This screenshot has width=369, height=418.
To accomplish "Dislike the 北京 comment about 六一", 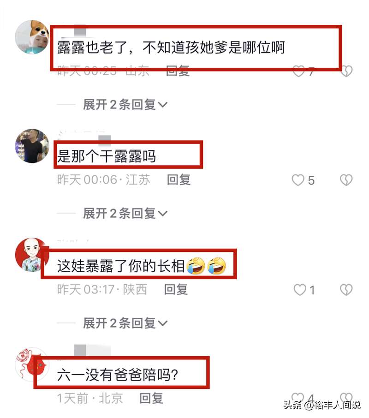I will pyautogui.click(x=346, y=397).
